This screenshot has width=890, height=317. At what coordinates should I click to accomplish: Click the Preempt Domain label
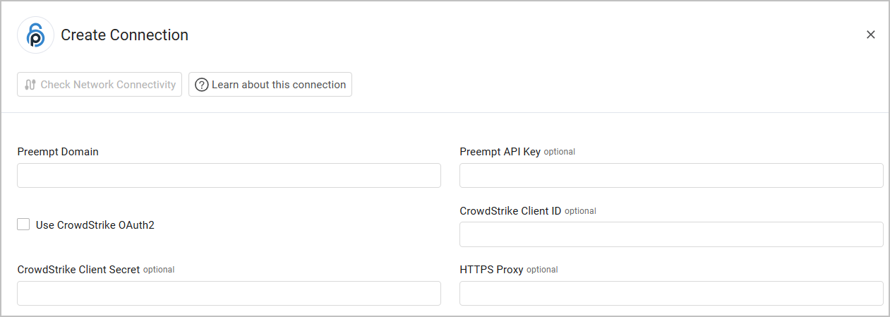coord(58,152)
